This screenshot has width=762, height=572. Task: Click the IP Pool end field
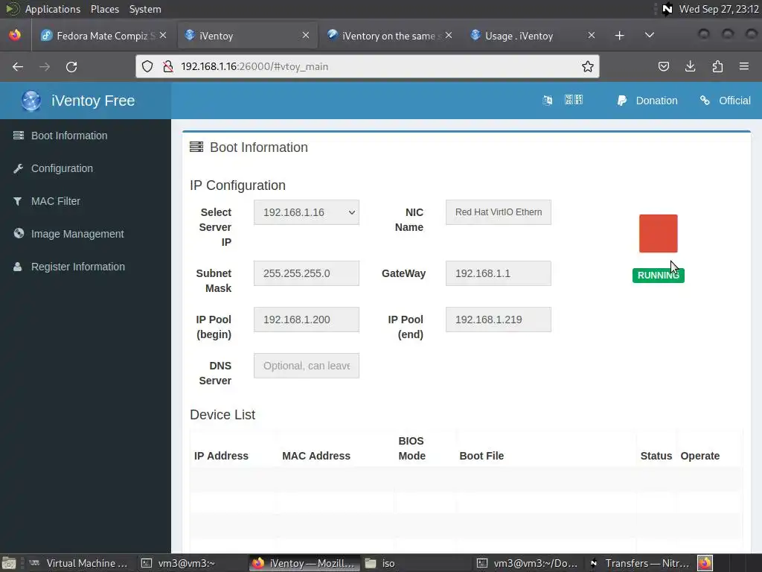click(498, 320)
